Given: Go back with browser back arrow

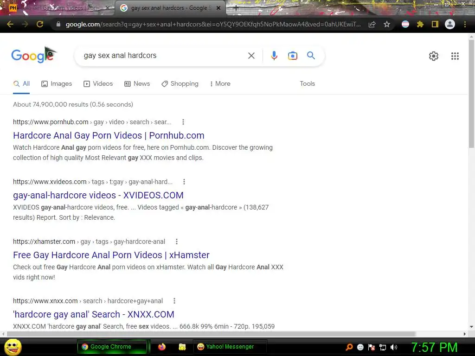Looking at the screenshot, I should 10,24.
